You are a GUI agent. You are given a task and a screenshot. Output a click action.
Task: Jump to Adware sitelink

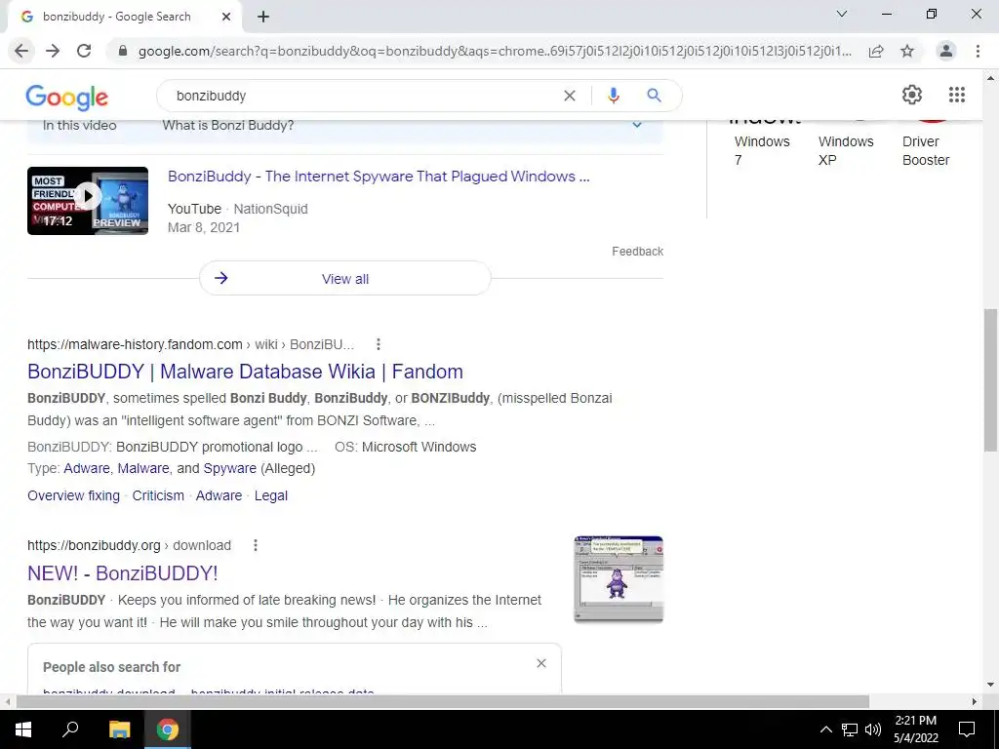coord(219,495)
